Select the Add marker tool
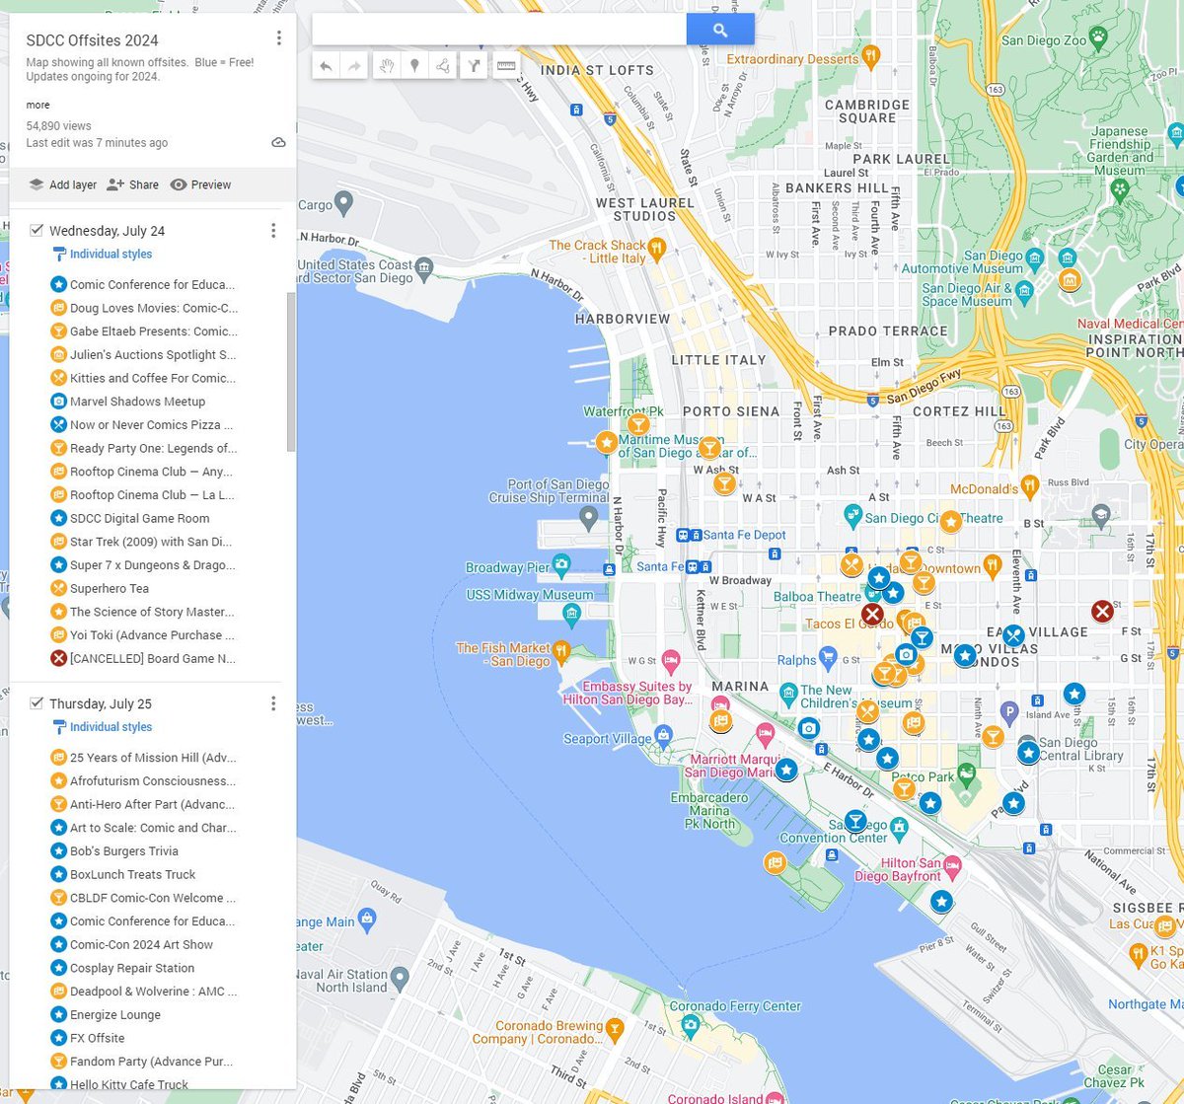Image resolution: width=1184 pixels, height=1104 pixels. [412, 65]
